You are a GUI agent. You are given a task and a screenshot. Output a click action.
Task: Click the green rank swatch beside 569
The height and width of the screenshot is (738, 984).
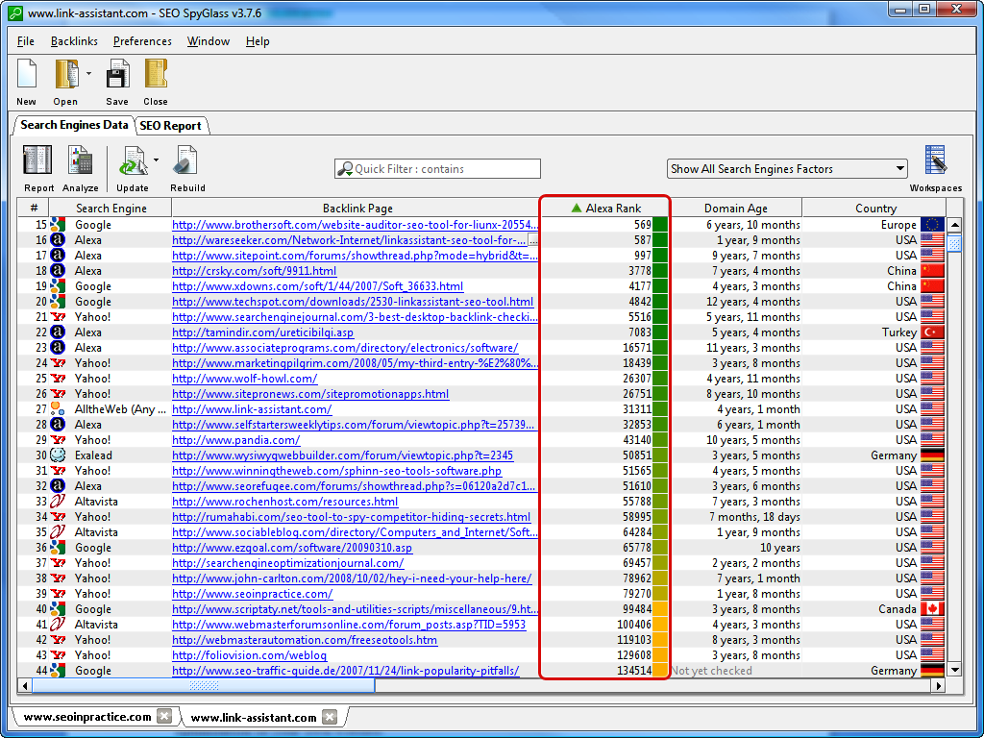tap(660, 225)
